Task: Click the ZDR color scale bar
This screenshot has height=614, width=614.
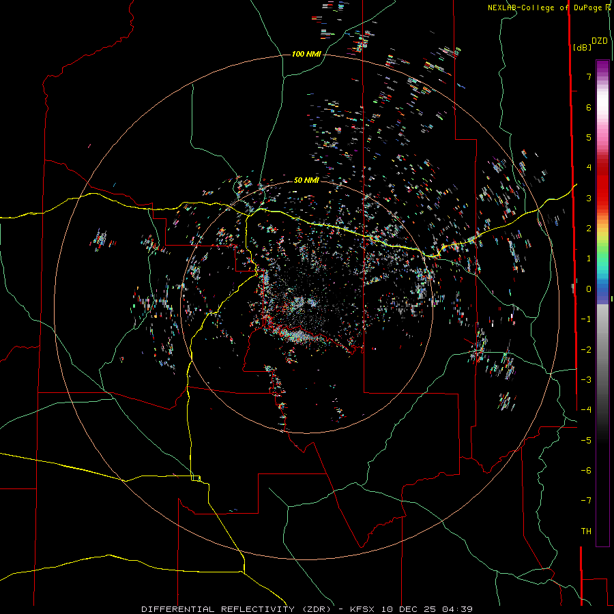Action: point(602,303)
